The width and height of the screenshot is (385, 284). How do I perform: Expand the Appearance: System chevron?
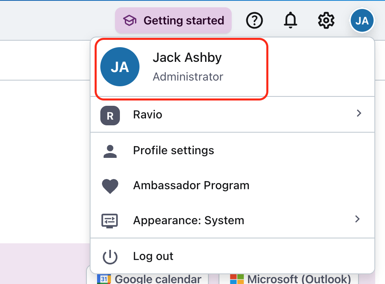tap(357, 219)
